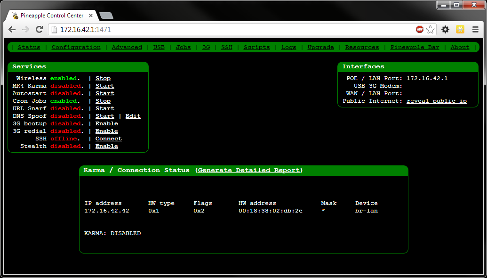Screen dimensions: 487x278
Task: Open the About page
Action: tap(460, 47)
